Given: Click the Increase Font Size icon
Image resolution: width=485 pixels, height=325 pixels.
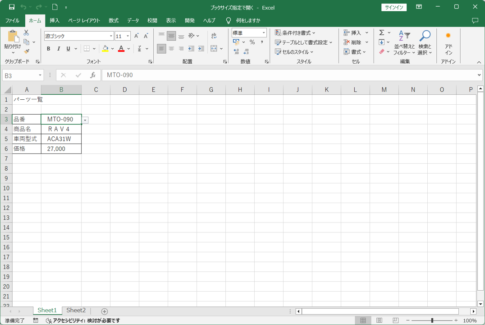Looking at the screenshot, I should 137,36.
